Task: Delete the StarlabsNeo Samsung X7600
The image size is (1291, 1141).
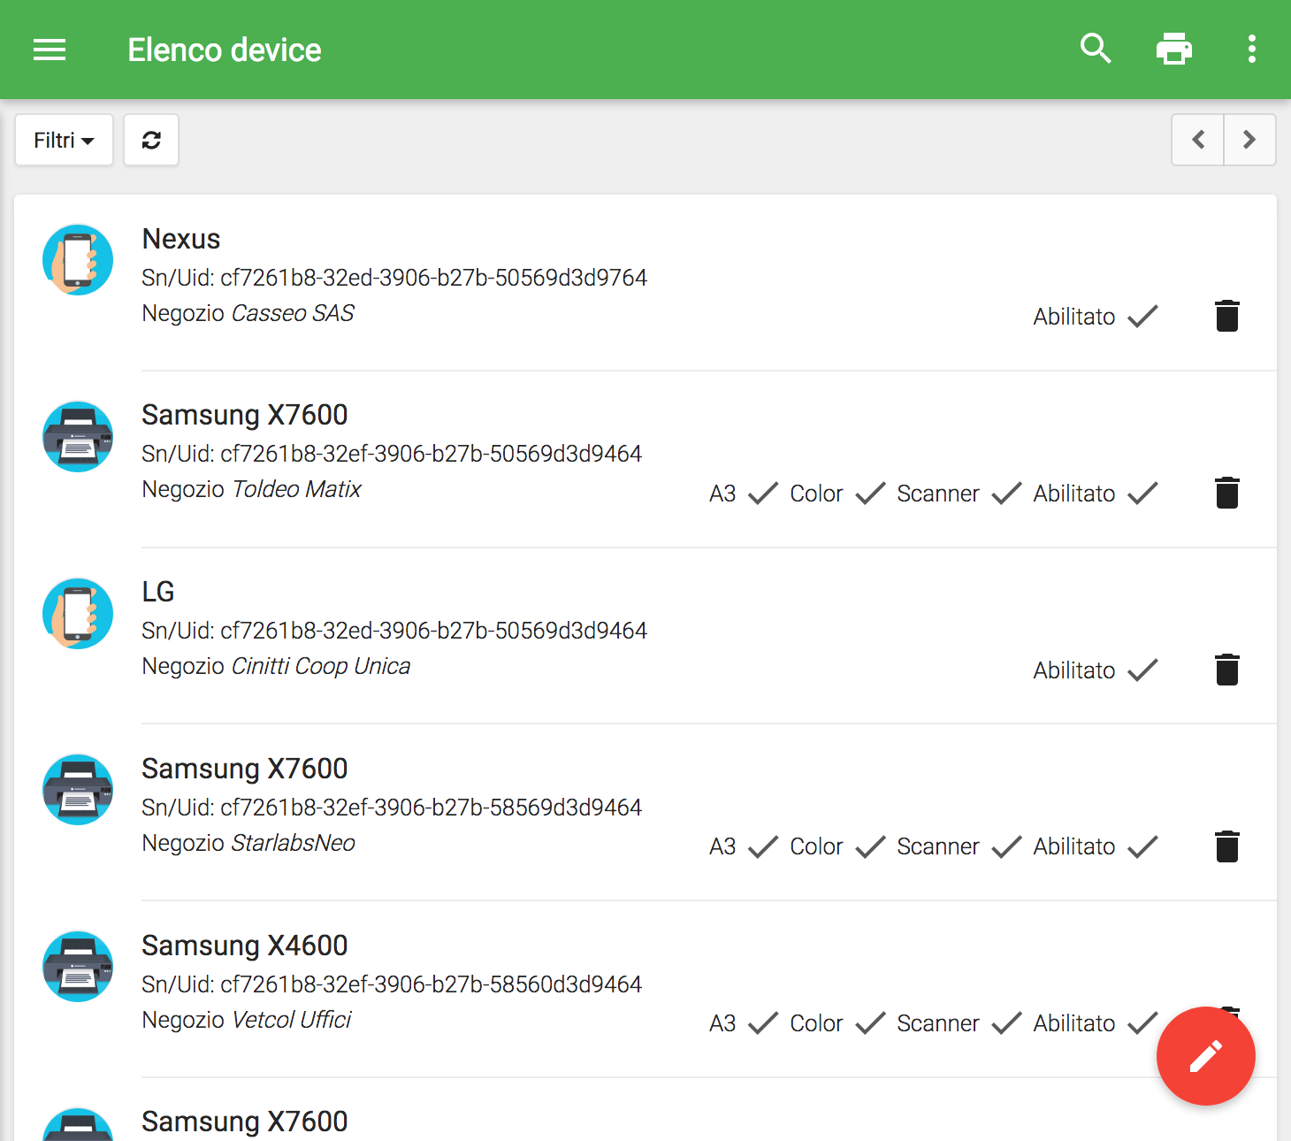Action: click(1226, 846)
